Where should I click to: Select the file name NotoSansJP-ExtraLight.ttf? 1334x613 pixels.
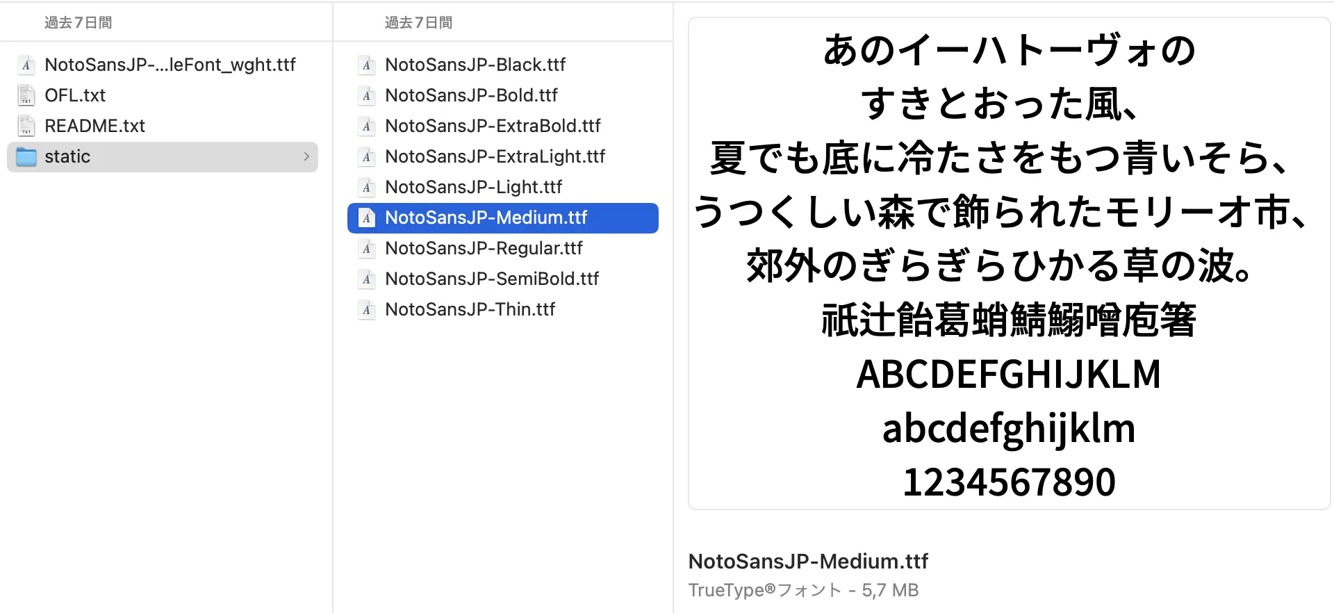click(x=495, y=156)
